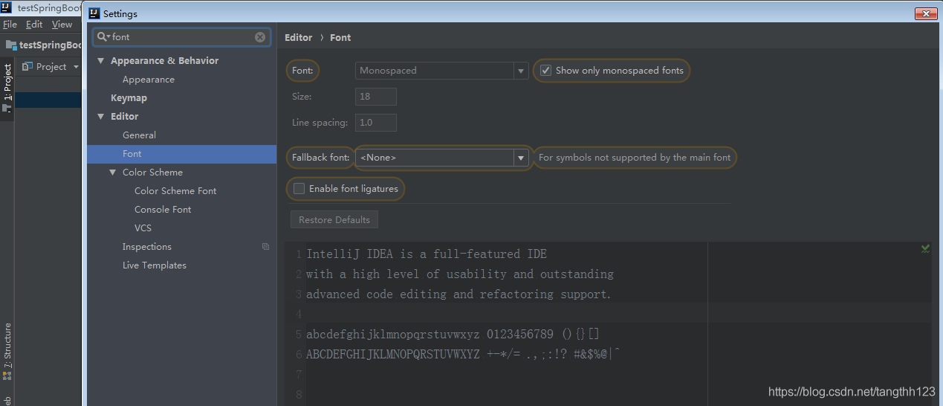Open the Fallback font dropdown
Image resolution: width=943 pixels, height=406 pixels.
click(521, 158)
